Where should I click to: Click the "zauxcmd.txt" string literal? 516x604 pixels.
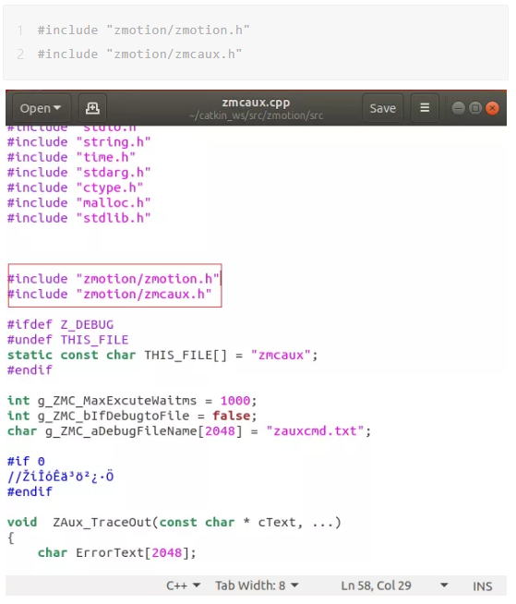click(x=315, y=430)
